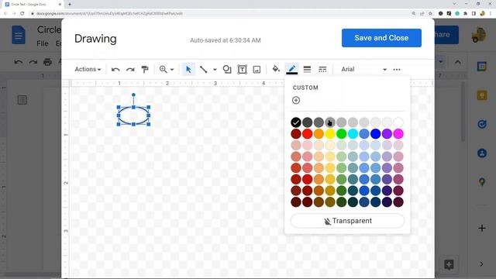Pick the dark red berry swatch
The height and width of the screenshot is (279, 496).
click(296, 134)
